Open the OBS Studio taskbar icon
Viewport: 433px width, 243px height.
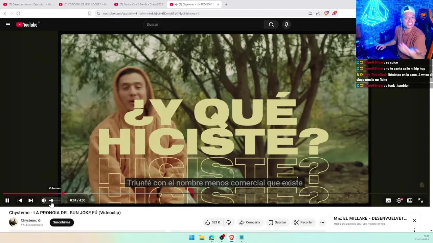point(222,238)
